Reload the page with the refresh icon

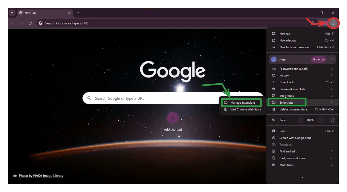pyautogui.click(x=30, y=23)
